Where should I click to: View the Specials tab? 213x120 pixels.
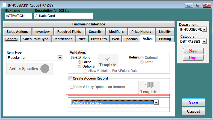[x=131, y=39]
